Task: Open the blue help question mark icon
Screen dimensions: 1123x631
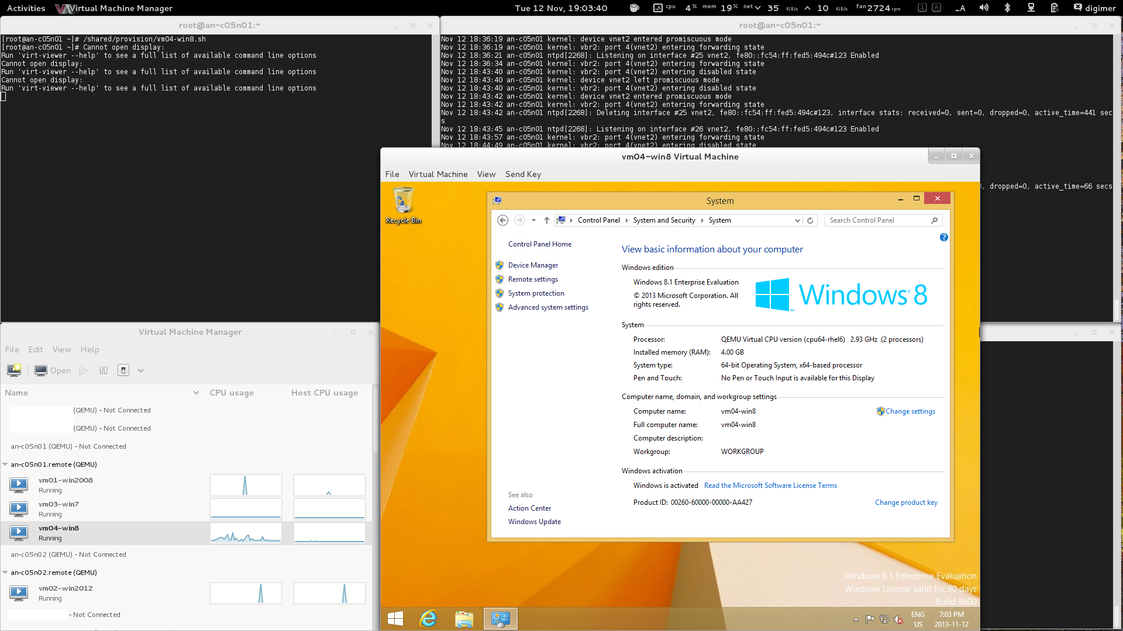Action: (x=944, y=237)
